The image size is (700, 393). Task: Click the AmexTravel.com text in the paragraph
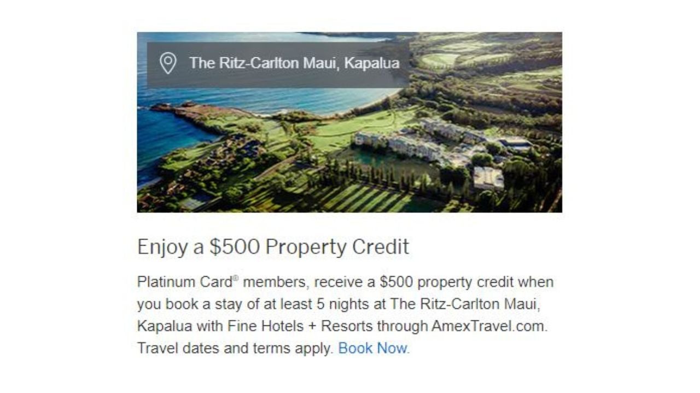coord(488,326)
